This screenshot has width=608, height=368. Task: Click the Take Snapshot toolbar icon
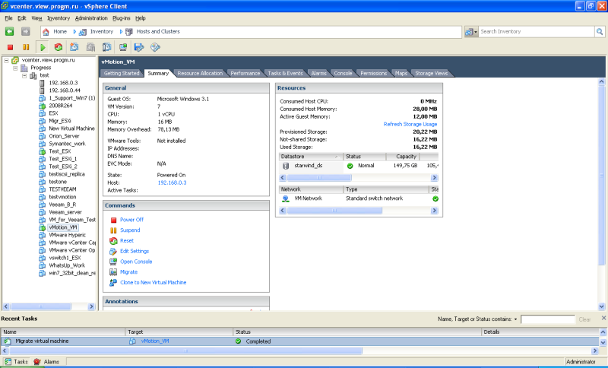click(x=74, y=47)
